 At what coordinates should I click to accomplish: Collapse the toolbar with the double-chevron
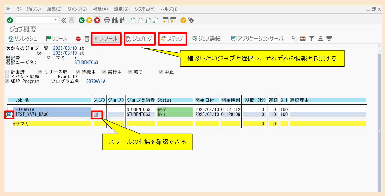pyautogui.click(x=63, y=20)
